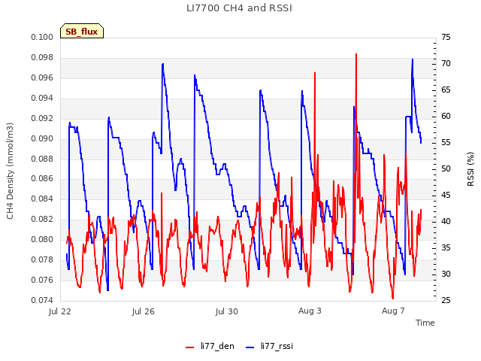Click the 55 RSSI axis value
The width and height of the screenshot is (481, 361).
click(446, 142)
